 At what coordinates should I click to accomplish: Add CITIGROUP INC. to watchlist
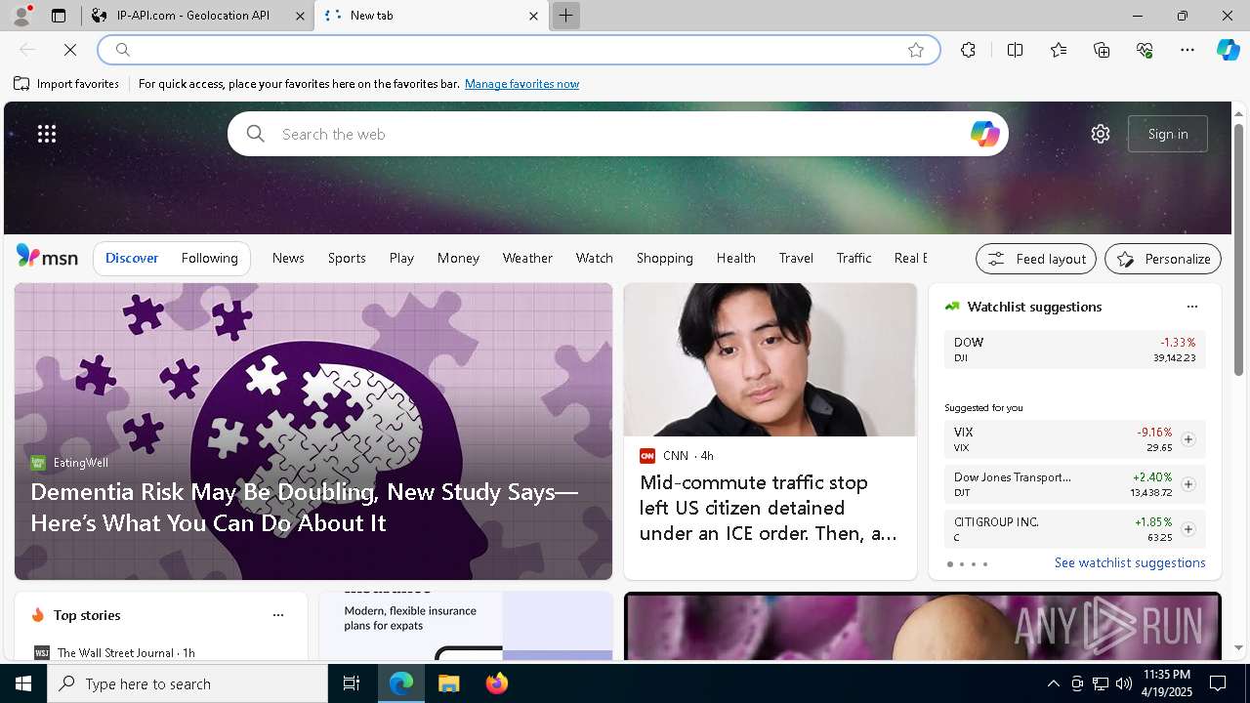[x=1187, y=529]
